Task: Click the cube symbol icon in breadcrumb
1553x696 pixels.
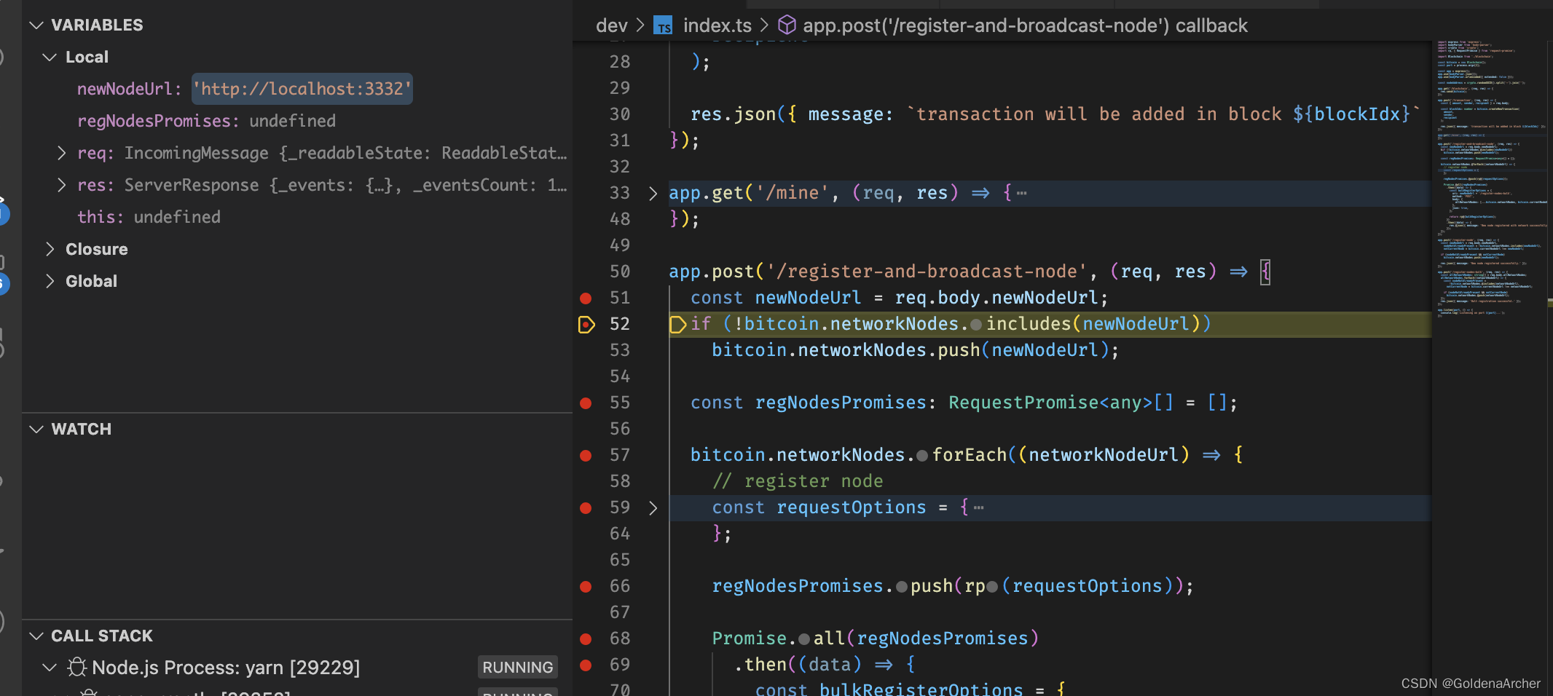Action: coord(787,25)
